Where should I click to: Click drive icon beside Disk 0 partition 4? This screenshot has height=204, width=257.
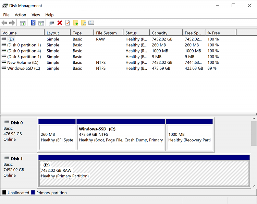pyautogui.click(x=4, y=51)
